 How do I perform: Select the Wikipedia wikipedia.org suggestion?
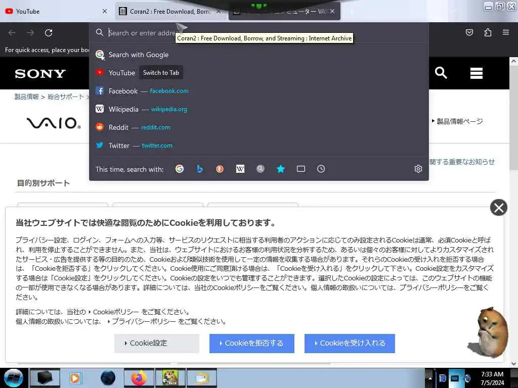pos(259,109)
